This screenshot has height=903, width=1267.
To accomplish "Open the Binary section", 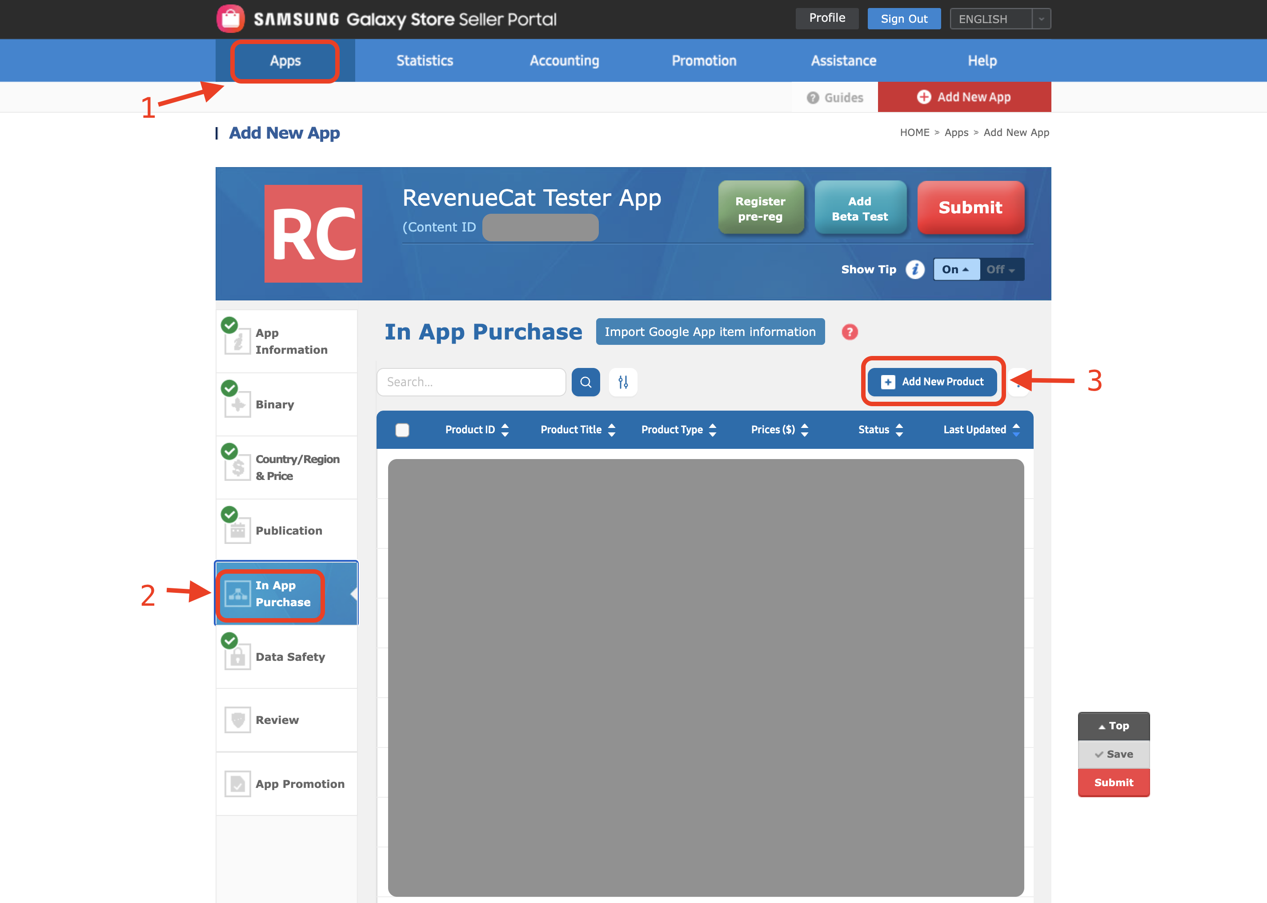I will [287, 404].
